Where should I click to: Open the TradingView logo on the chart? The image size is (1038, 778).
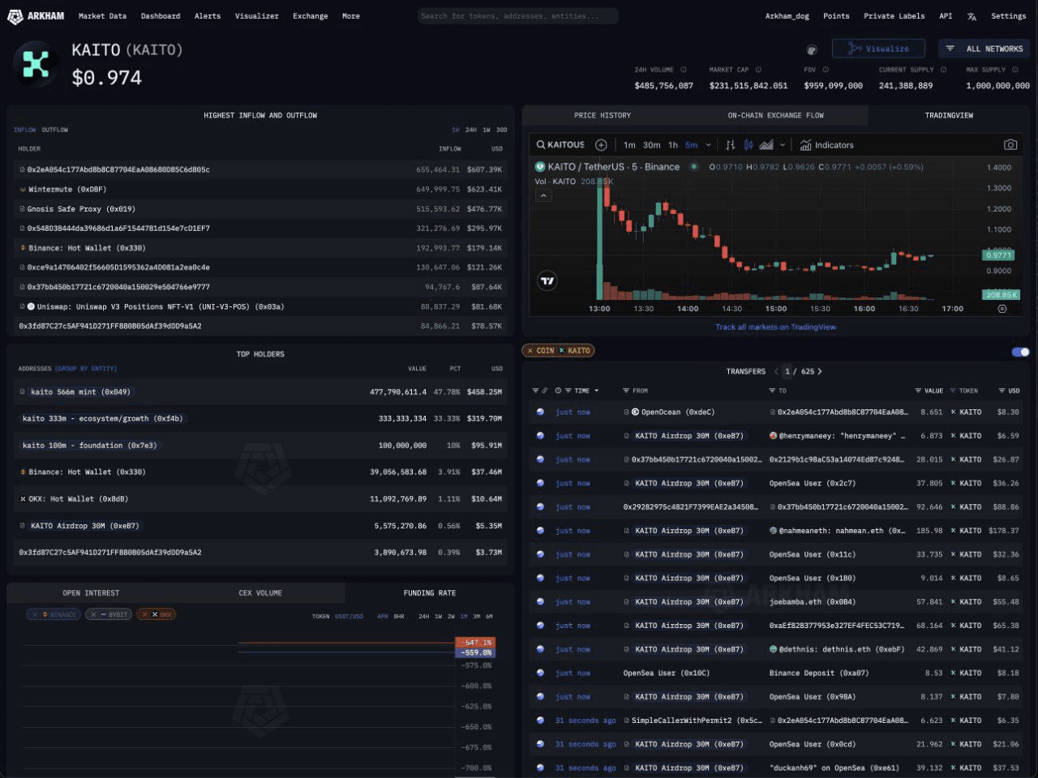pyautogui.click(x=547, y=281)
